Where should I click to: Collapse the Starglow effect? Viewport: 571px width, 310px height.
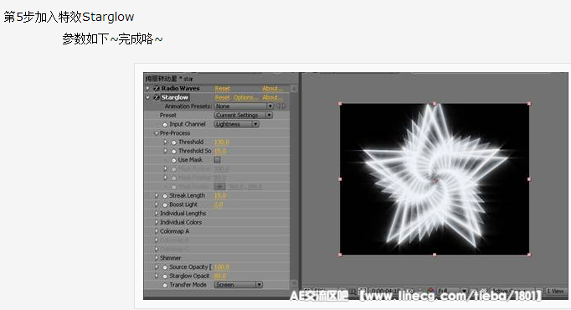(148, 97)
